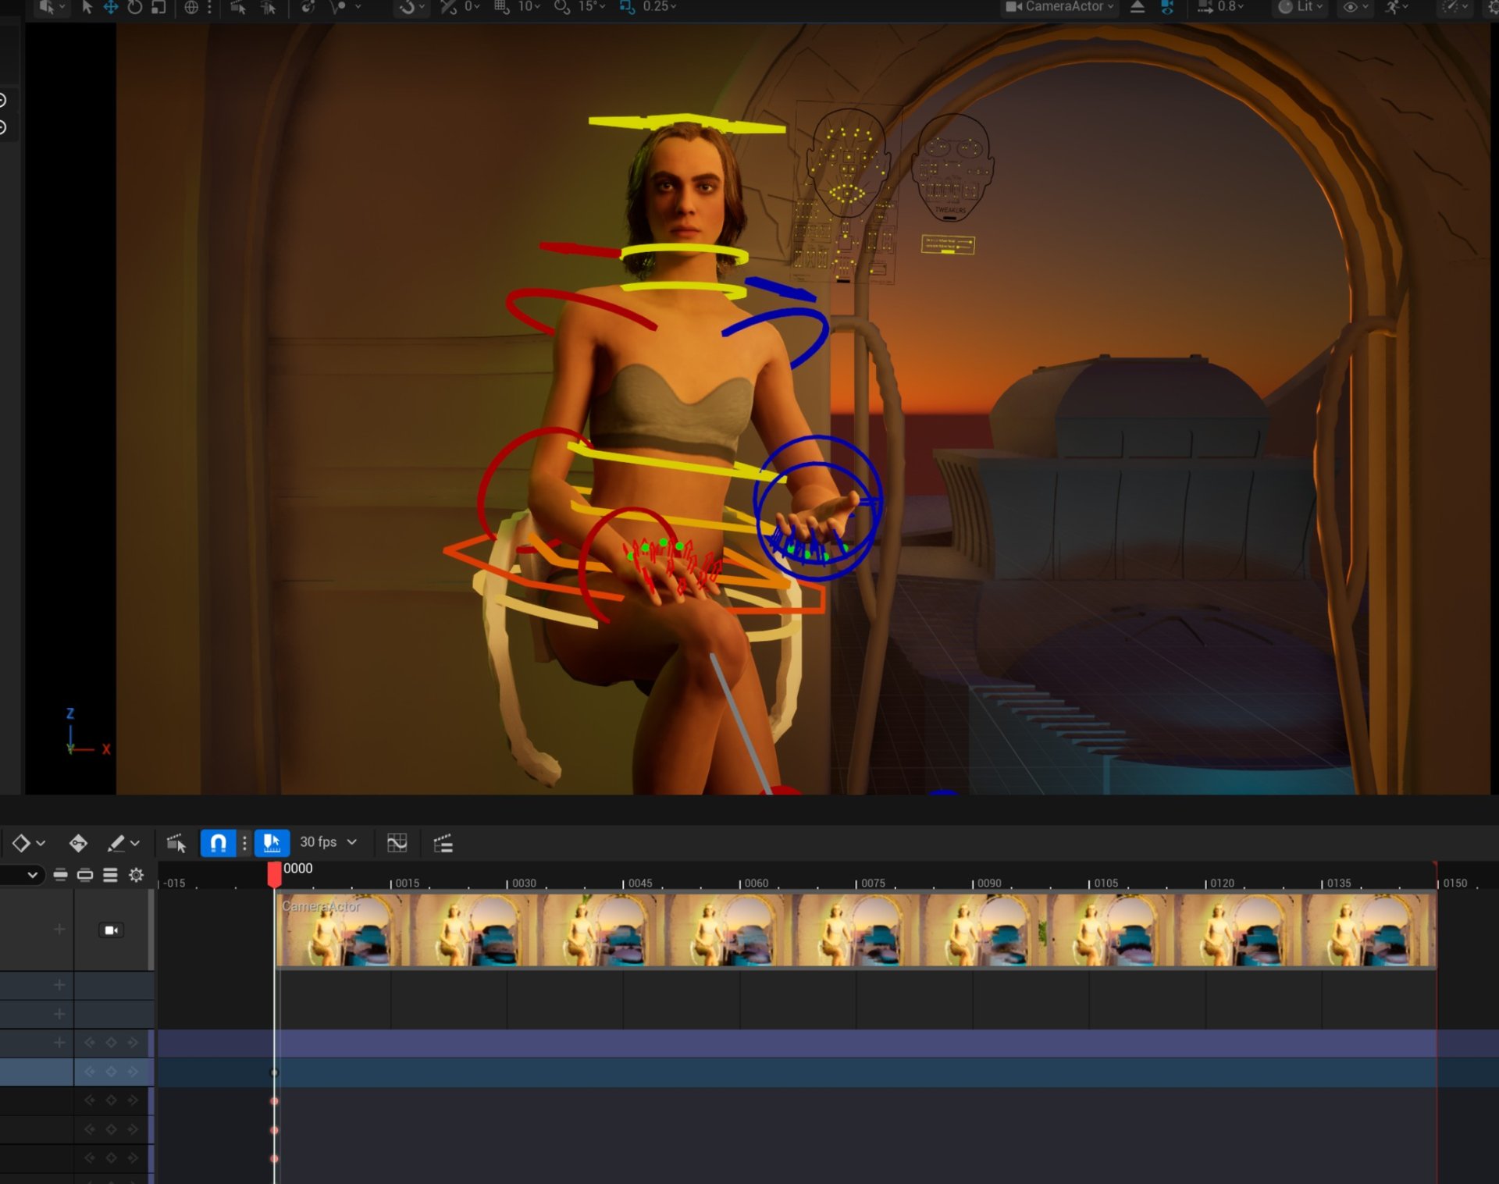Viewport: 1499px width, 1184px height.
Task: Select the translate (move) gizmo tool
Action: pos(111,7)
